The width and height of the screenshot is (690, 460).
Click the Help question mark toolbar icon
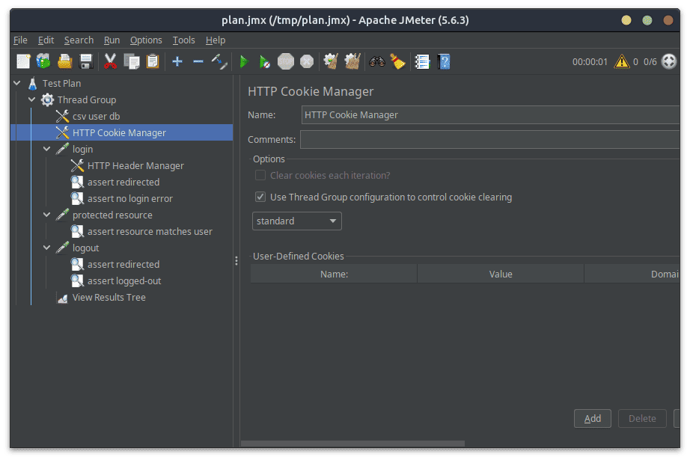[443, 61]
